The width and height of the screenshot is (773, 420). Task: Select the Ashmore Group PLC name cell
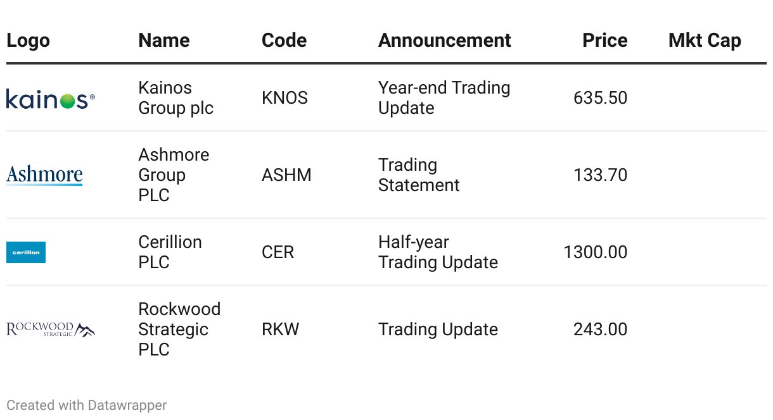[x=174, y=175]
